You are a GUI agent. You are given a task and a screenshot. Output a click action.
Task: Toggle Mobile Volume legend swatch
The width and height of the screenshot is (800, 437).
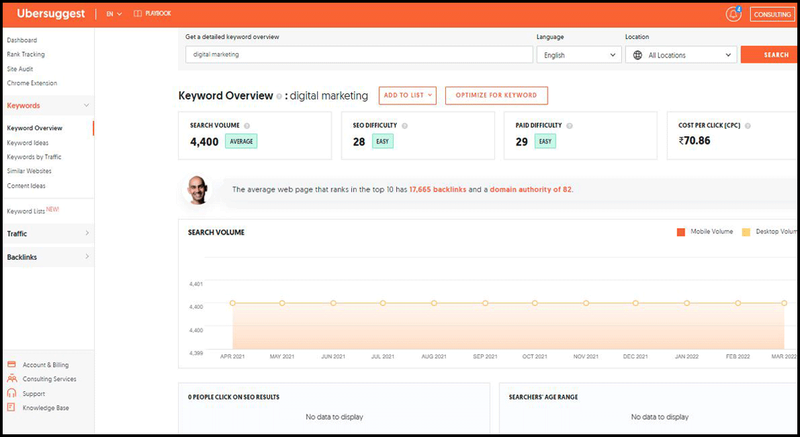pos(681,232)
